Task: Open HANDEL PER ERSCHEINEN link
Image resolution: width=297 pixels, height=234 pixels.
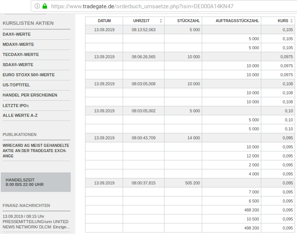Action: coord(30,95)
